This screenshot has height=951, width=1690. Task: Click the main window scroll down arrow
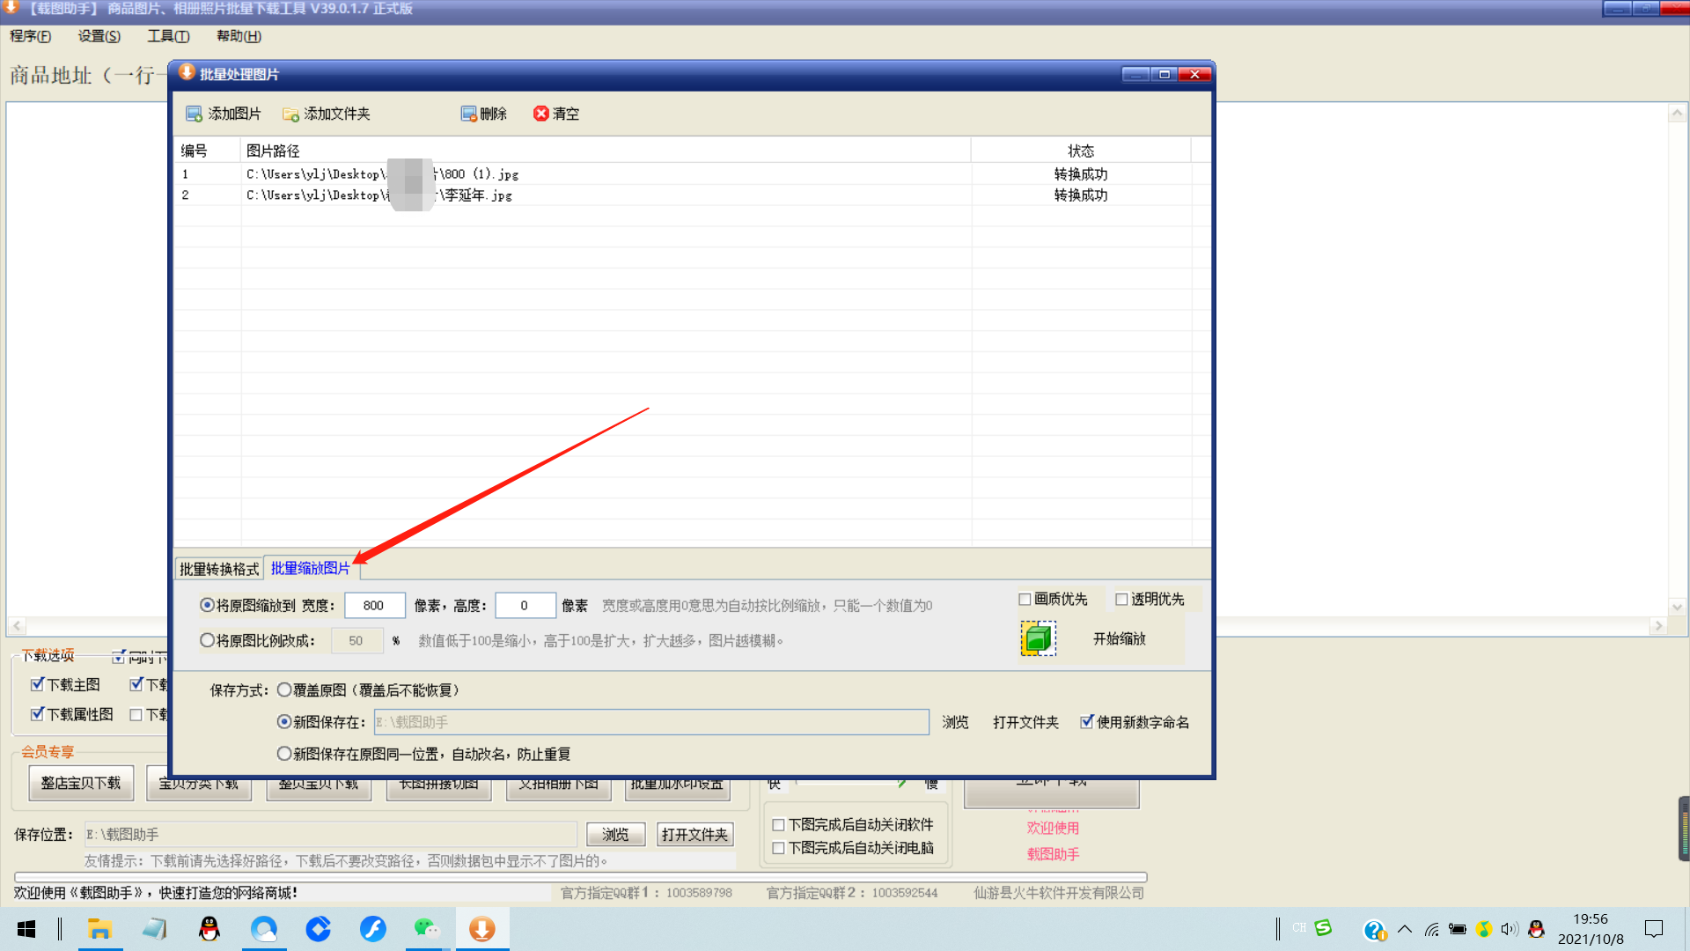1677,607
